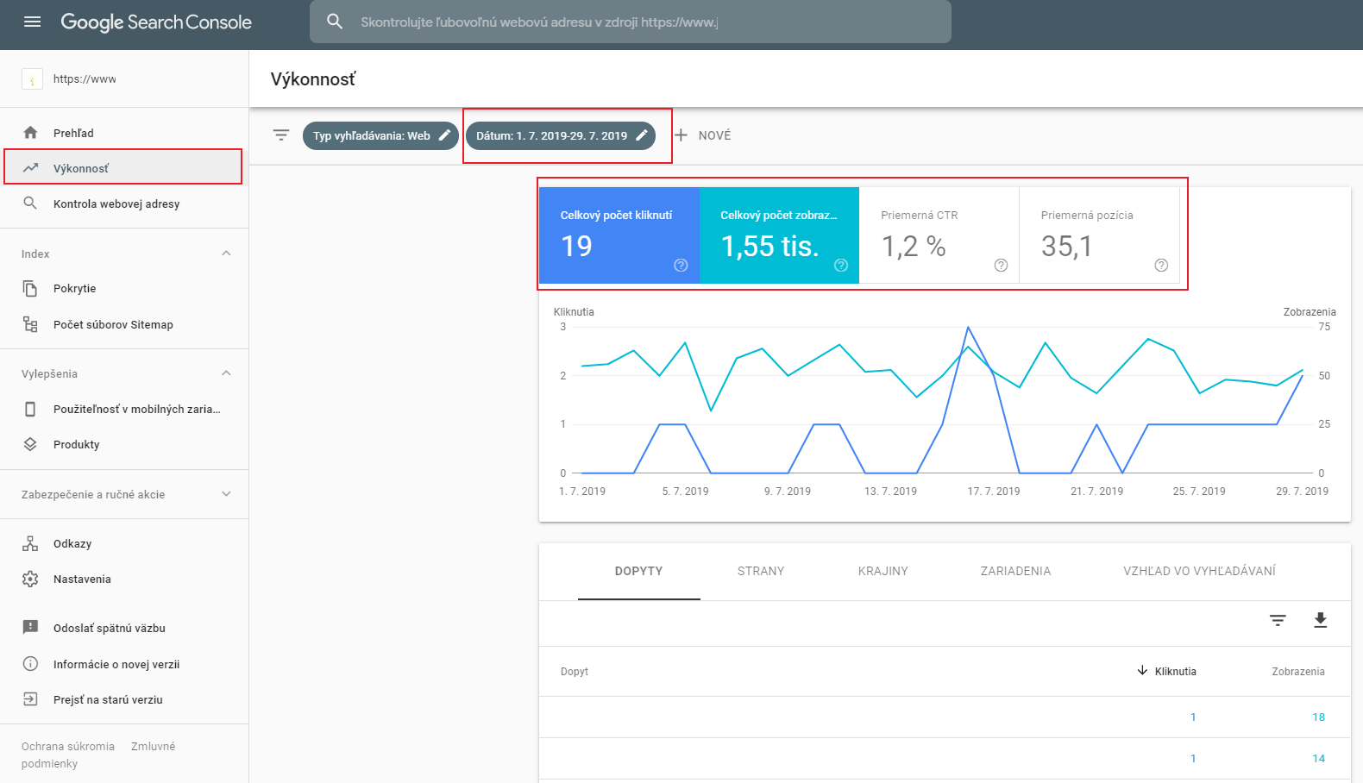Switch to the KRAJINY tab

883,571
